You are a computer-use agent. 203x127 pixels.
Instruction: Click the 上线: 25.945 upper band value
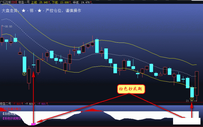pyautogui.click(x=41, y=2)
